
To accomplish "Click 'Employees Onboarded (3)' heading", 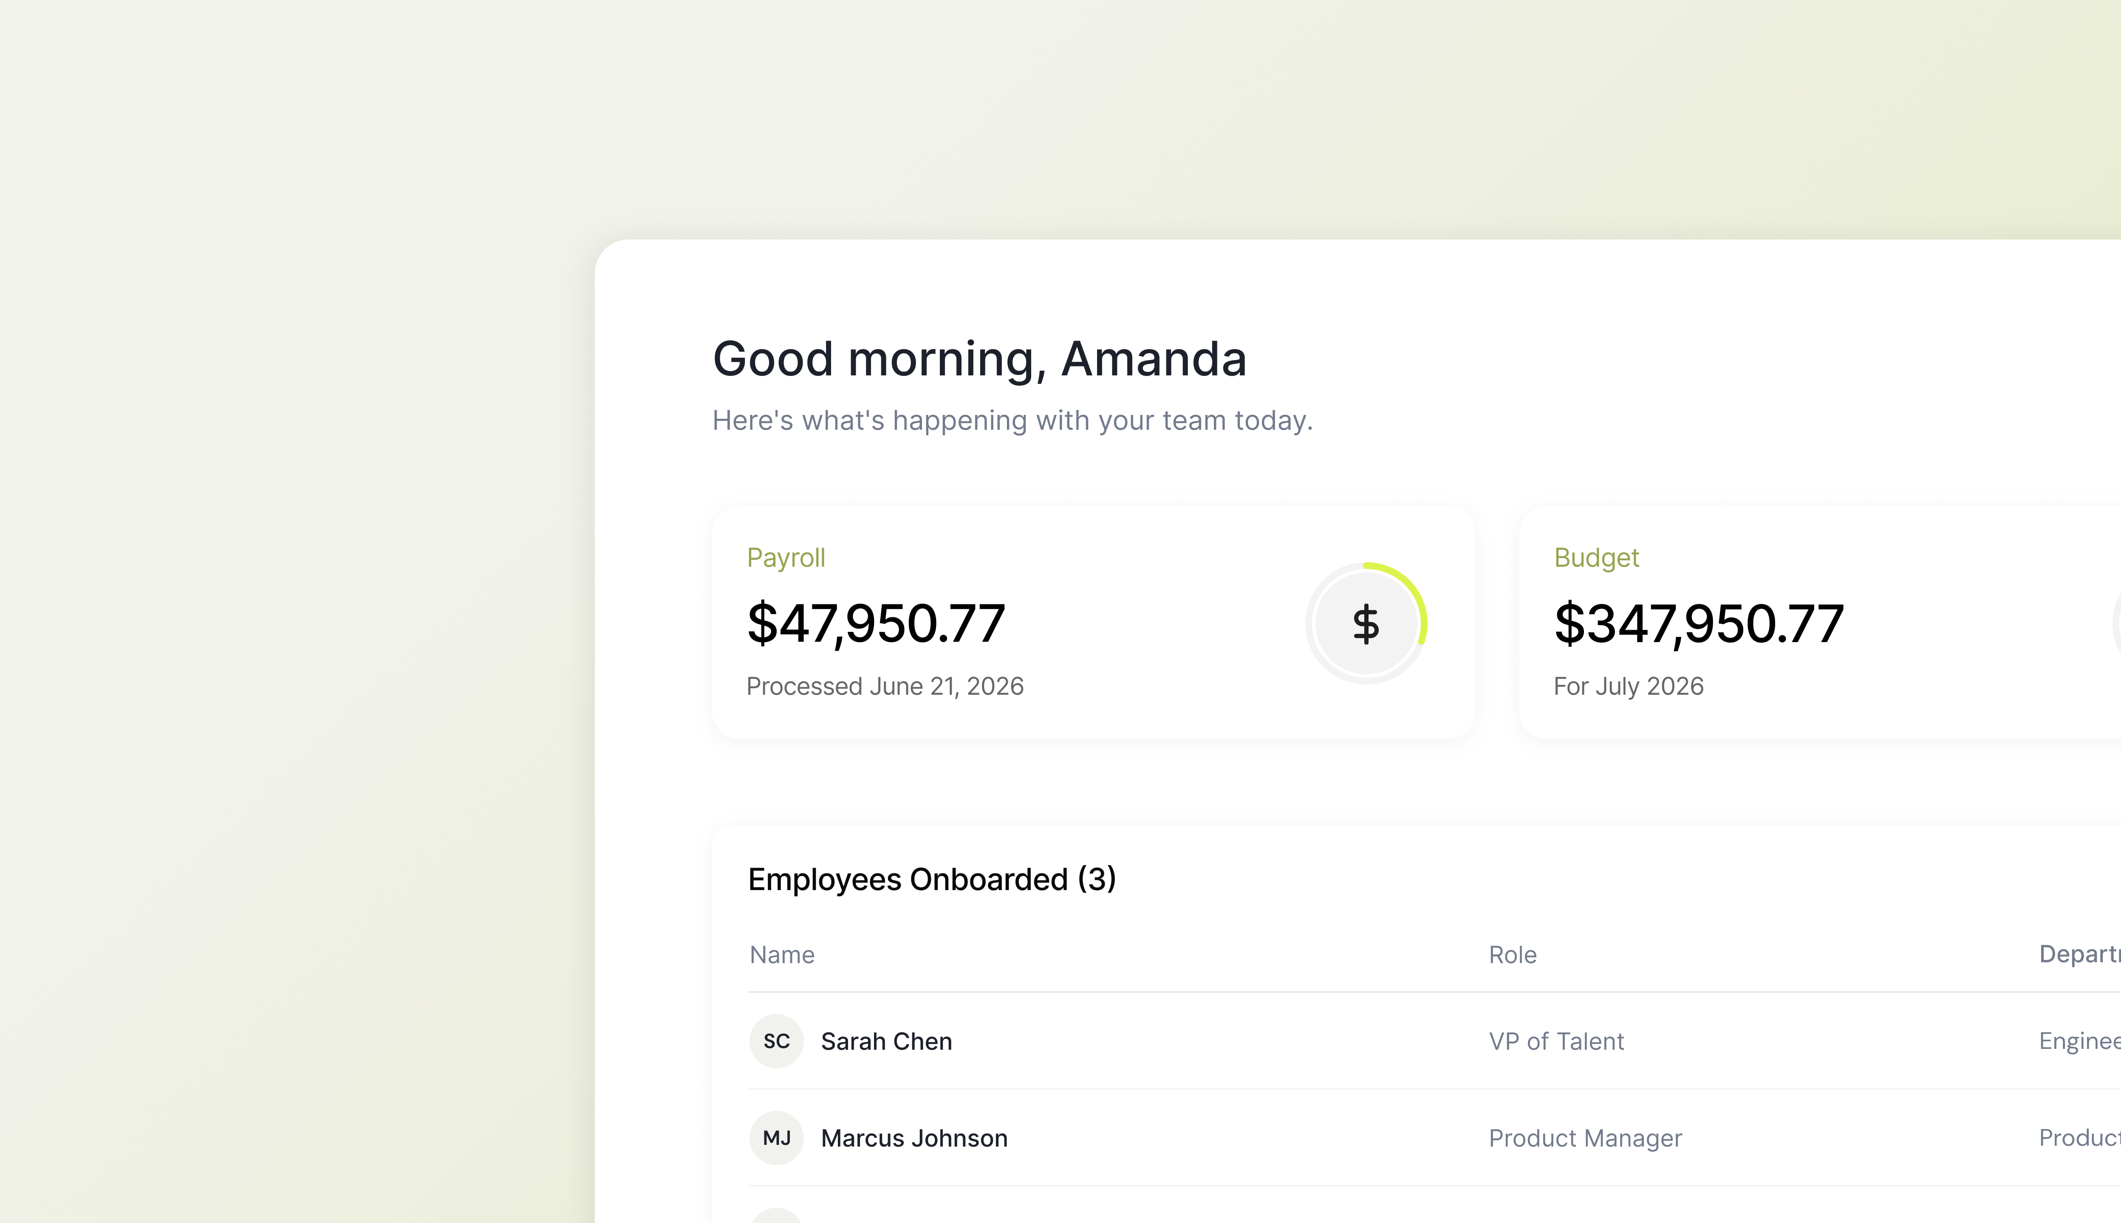I will (x=932, y=879).
